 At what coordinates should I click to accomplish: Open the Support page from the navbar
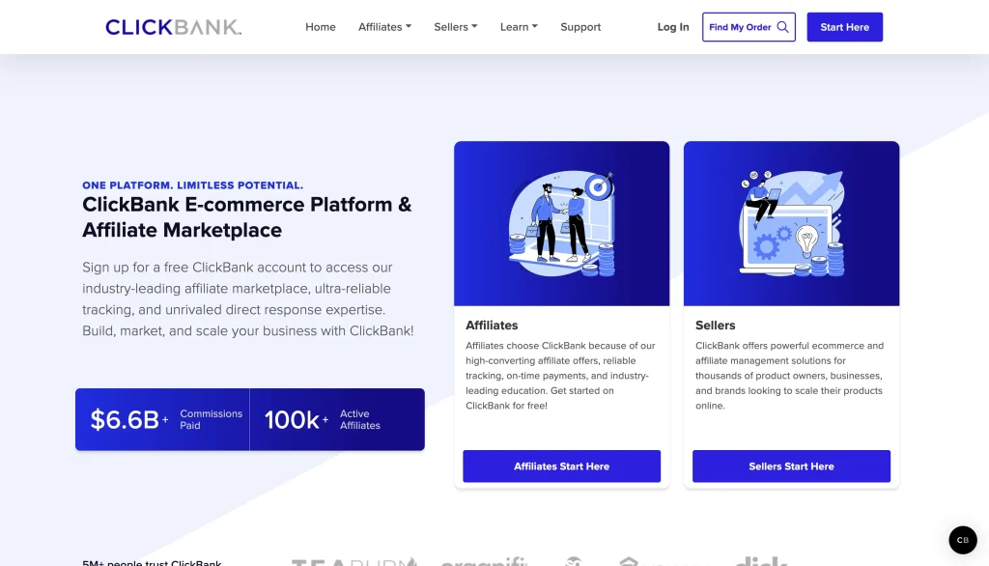coord(580,27)
